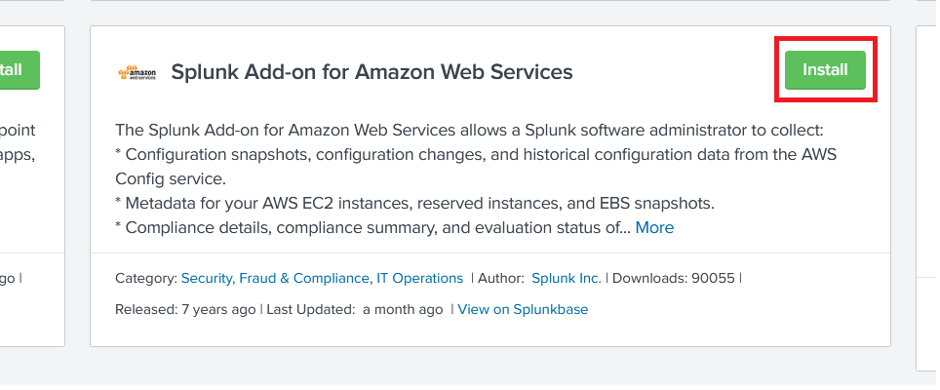Image resolution: width=940 pixels, height=390 pixels.
Task: Click View on Splunkbase link
Action: (x=523, y=309)
